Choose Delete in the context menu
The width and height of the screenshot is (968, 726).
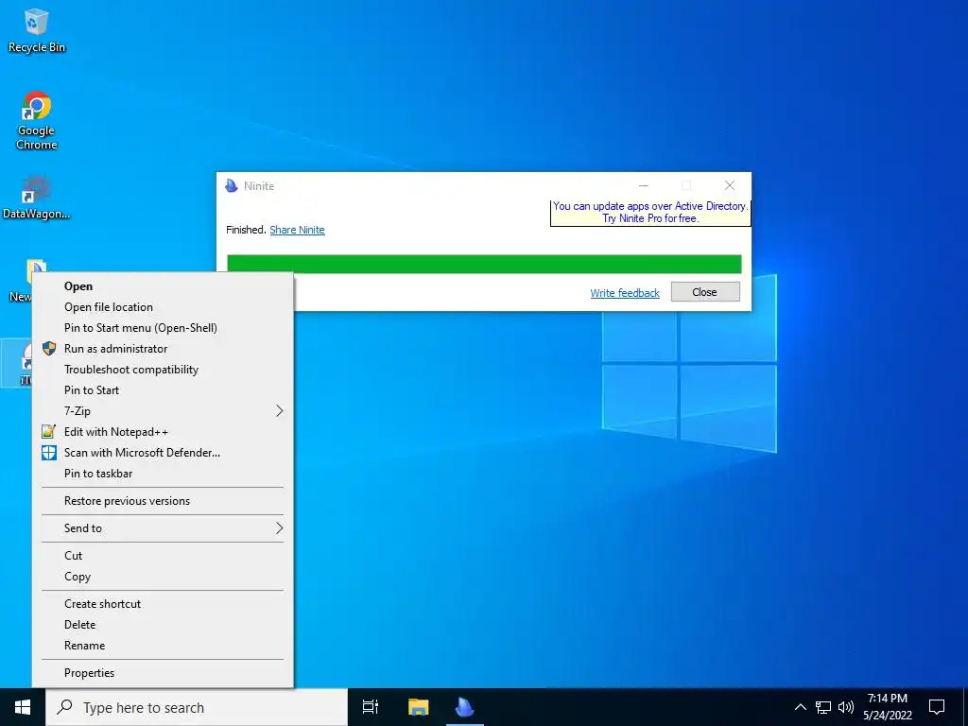click(x=163, y=625)
